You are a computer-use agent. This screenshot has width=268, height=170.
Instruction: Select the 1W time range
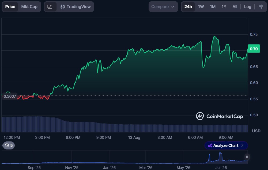tap(201, 7)
